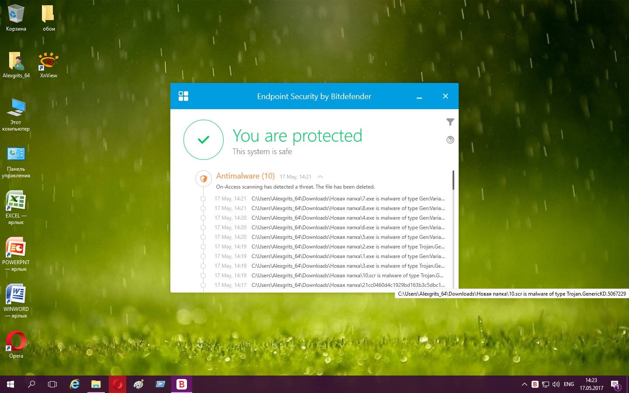629x393 pixels.
Task: Click the scan actions icon below the filter
Action: click(x=450, y=140)
